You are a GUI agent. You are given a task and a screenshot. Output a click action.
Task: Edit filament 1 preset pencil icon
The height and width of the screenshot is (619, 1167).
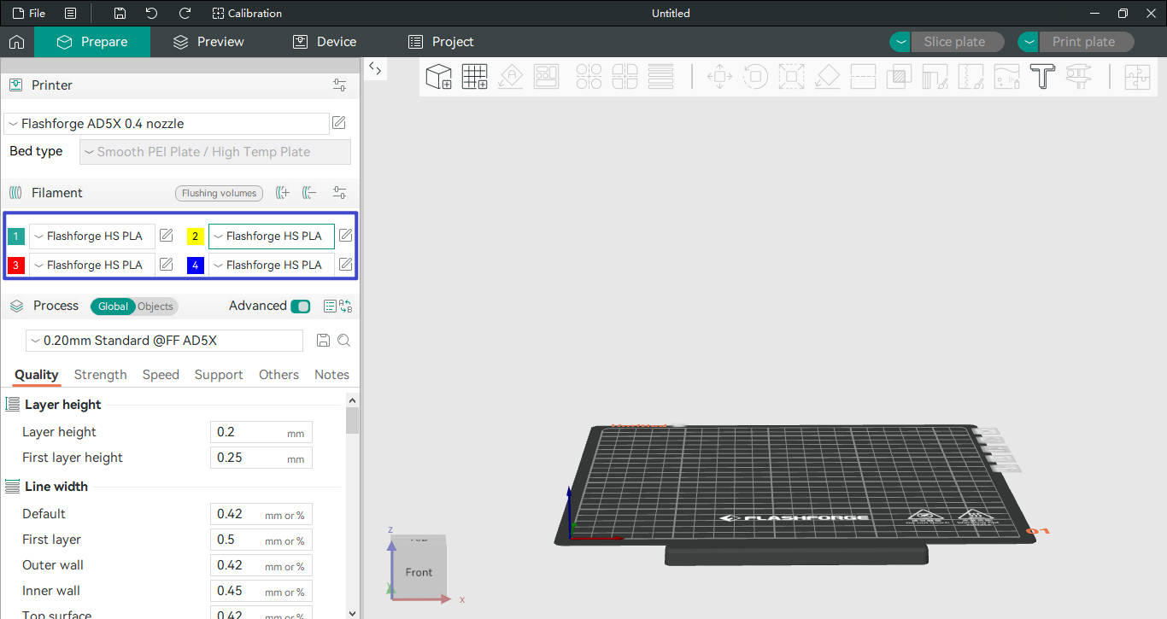[x=167, y=236]
